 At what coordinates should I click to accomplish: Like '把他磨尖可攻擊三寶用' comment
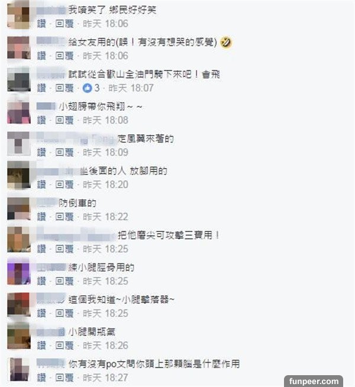tap(41, 249)
